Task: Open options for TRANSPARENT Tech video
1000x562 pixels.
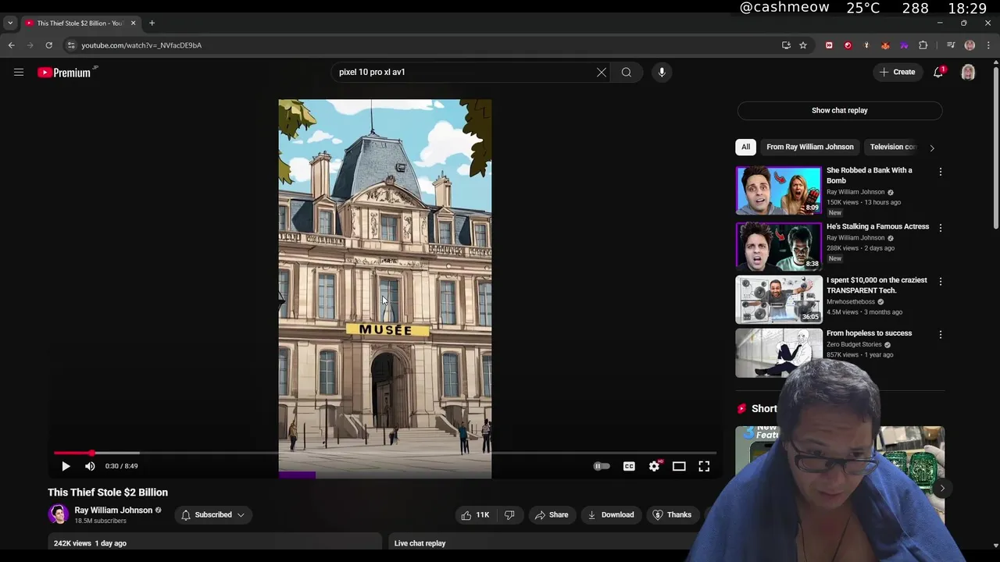Action: (x=940, y=281)
